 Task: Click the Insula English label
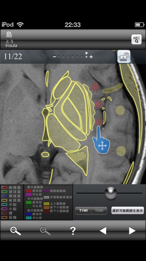[11, 46]
